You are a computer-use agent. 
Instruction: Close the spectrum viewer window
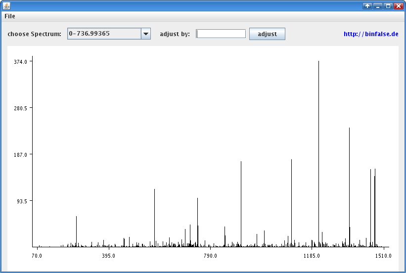pyautogui.click(x=398, y=6)
